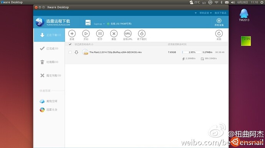This screenshot has height=148, width=265.
Task: Open the downloading (正在下载) tab
Action: (x=49, y=35)
